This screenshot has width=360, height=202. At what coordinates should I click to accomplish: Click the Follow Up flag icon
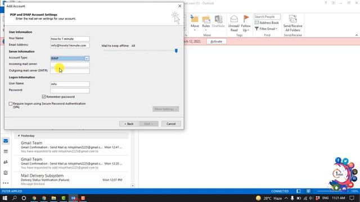(x=246, y=19)
